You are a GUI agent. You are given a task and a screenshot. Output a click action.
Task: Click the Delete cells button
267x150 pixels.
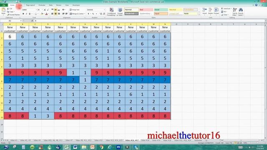tap(210, 12)
